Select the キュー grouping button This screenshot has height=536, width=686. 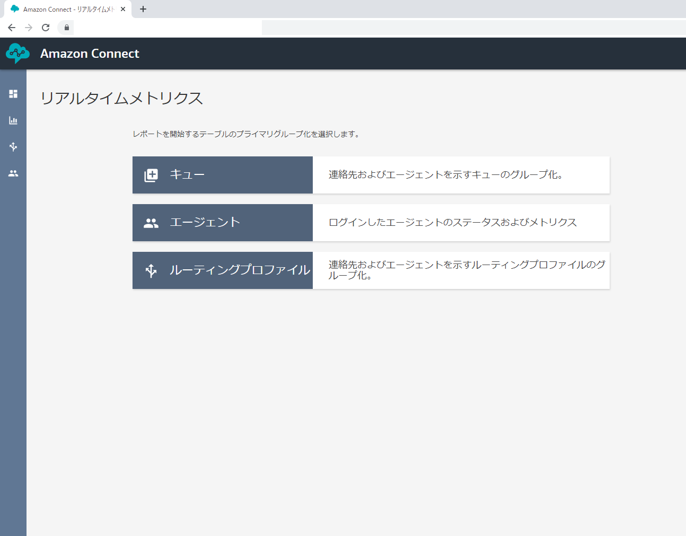[x=223, y=175]
